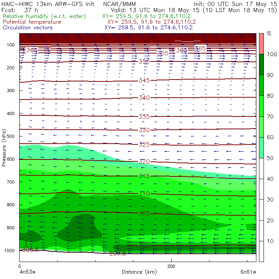Click the 80–90% green colorbar swatch
279x279 pixels.
coord(261,85)
